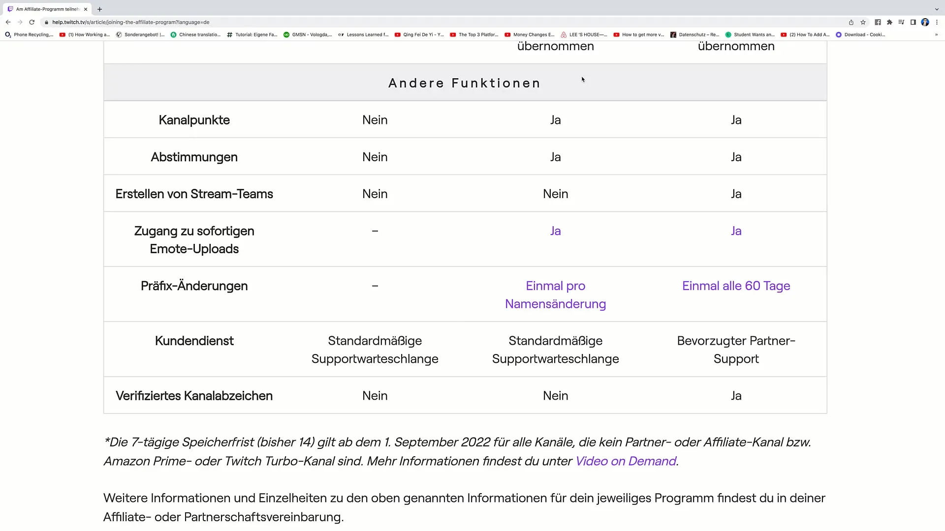This screenshot has width=945, height=531.
Task: Open a new browser tab
Action: 99,9
